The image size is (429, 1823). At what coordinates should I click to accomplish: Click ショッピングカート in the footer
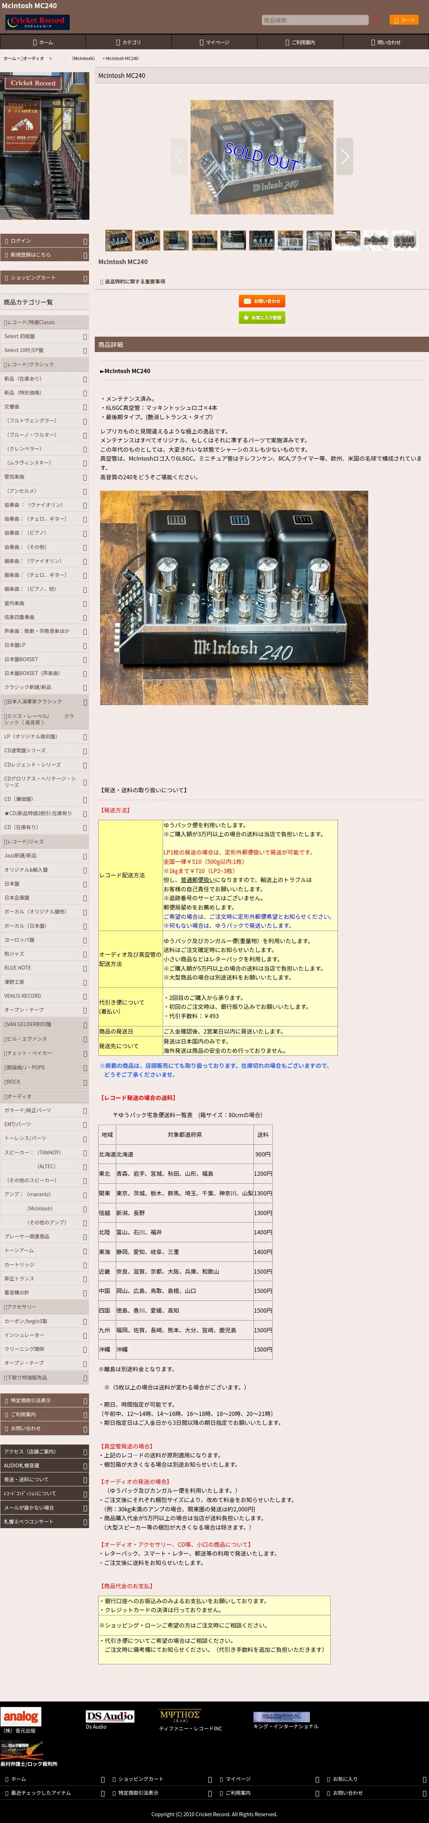pyautogui.click(x=161, y=1779)
